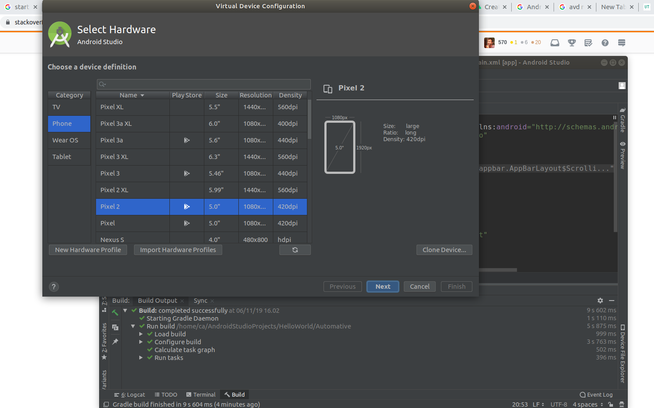This screenshot has width=654, height=408.
Task: Click the device search input field
Action: click(x=204, y=84)
